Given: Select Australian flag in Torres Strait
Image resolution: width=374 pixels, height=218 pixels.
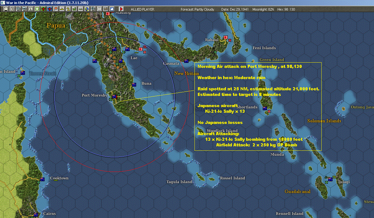Looking at the screenshot, I should 23,73.
